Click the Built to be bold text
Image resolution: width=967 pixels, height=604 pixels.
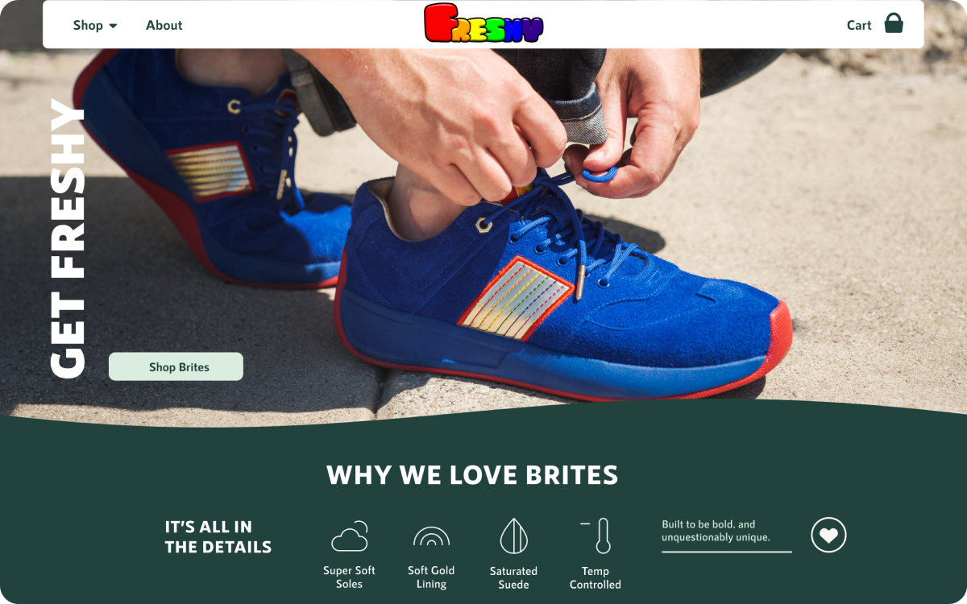click(x=716, y=531)
